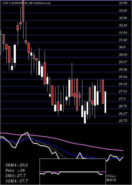132x185 pixels.
Task: Click the 29.87 price axis label
Action: tap(123, 62)
